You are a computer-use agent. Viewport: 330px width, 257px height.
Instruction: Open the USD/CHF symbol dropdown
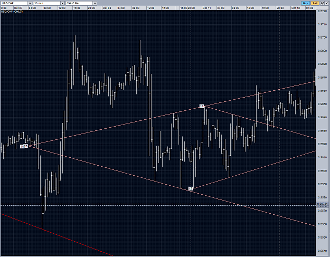30,3
